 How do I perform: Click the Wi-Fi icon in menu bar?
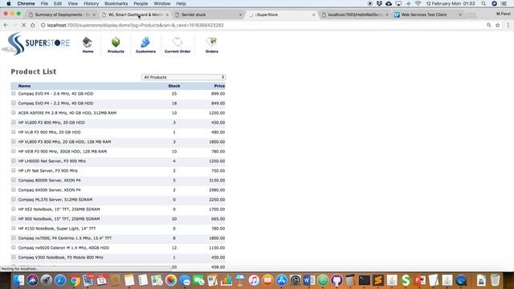(418, 3)
